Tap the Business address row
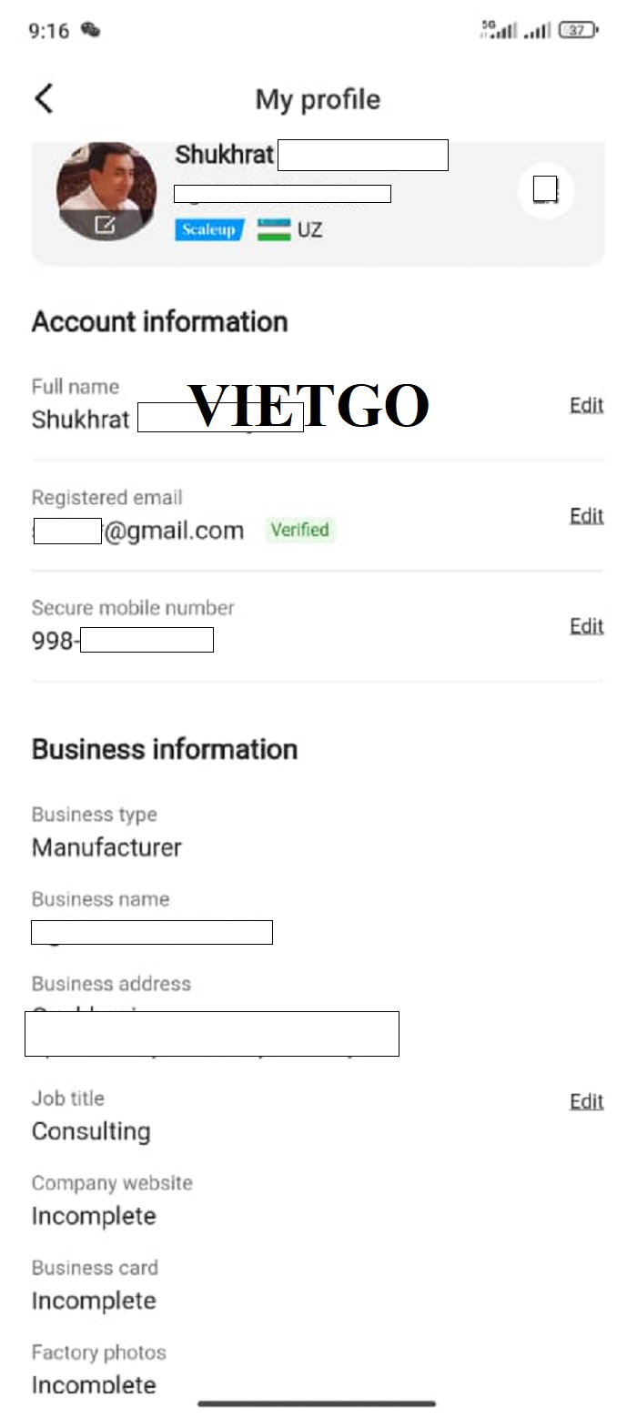 click(x=318, y=1016)
